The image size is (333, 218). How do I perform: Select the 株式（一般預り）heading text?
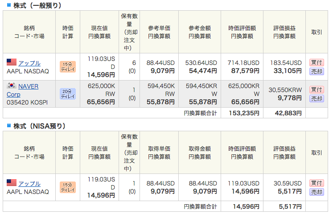(x=37, y=5)
